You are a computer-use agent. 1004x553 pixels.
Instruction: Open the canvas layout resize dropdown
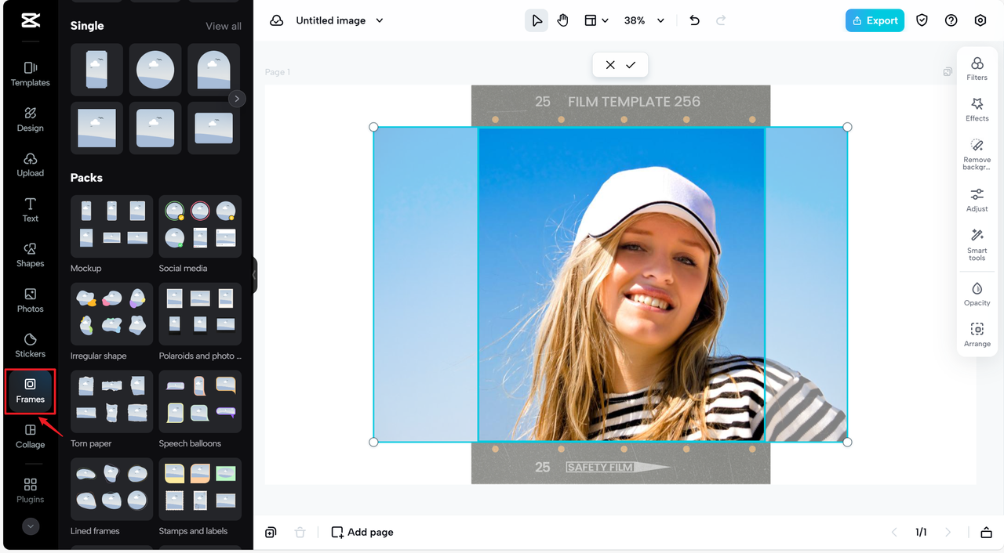pos(596,20)
